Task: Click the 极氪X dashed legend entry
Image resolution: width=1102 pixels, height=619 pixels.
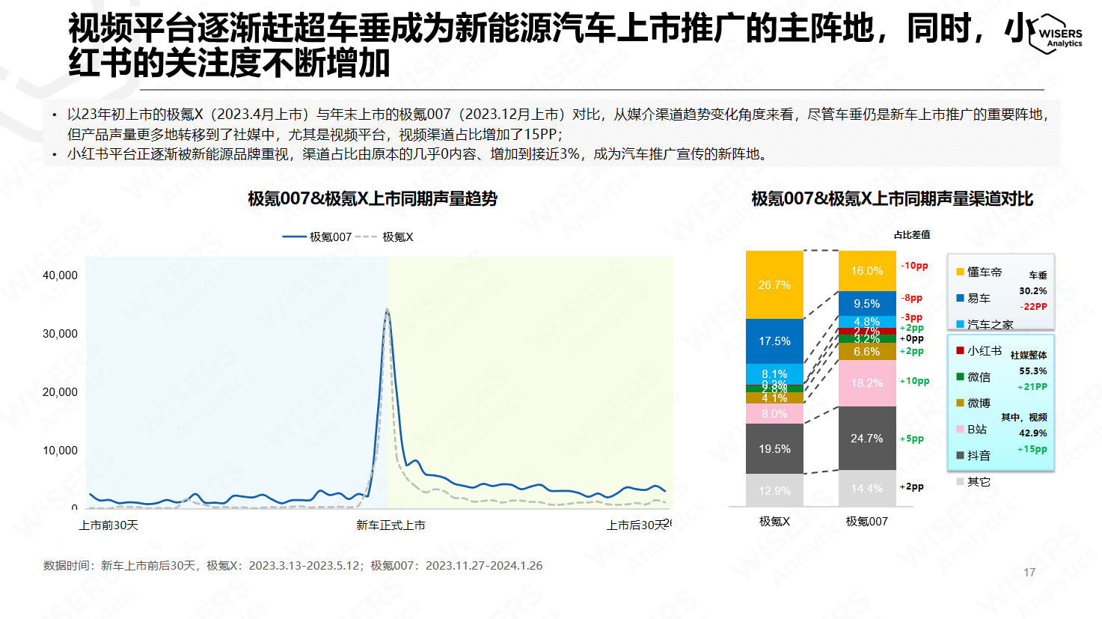Action: coord(385,237)
